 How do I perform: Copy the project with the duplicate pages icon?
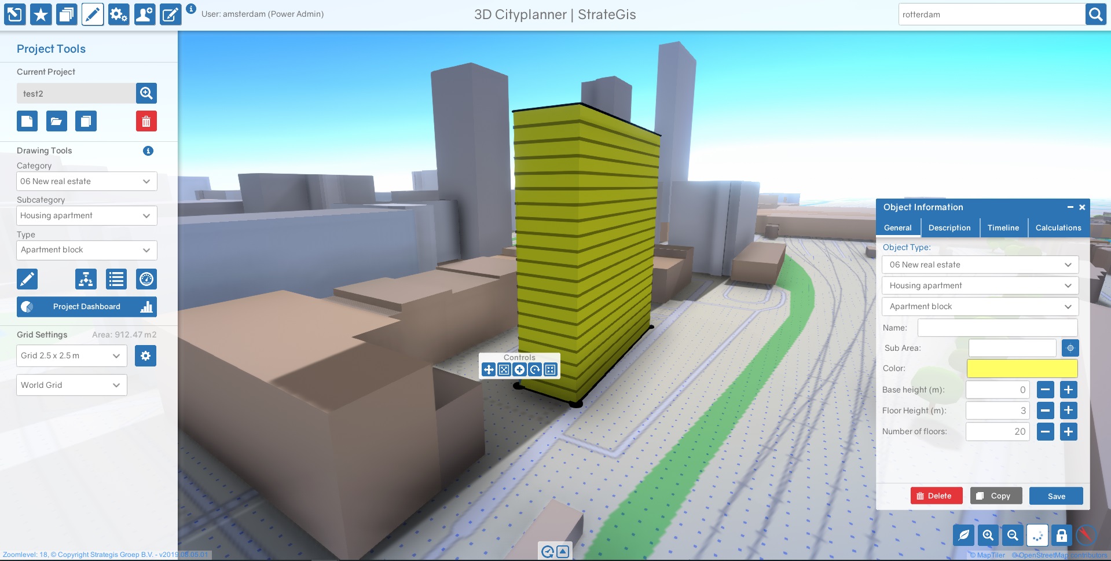pyautogui.click(x=86, y=121)
